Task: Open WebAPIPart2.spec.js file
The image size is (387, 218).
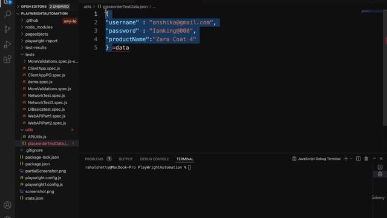Action: (47, 123)
